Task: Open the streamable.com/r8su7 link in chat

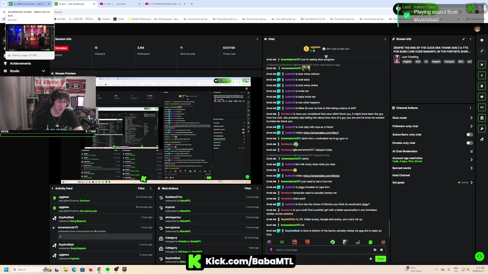Action: 321,133
